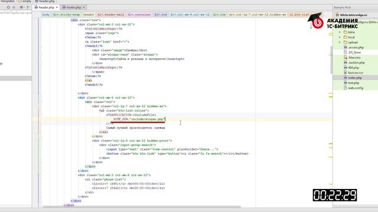The image size is (378, 212).
Task: Click the SITE_DIR."include/slogan.php" code line
Action: [139, 119]
